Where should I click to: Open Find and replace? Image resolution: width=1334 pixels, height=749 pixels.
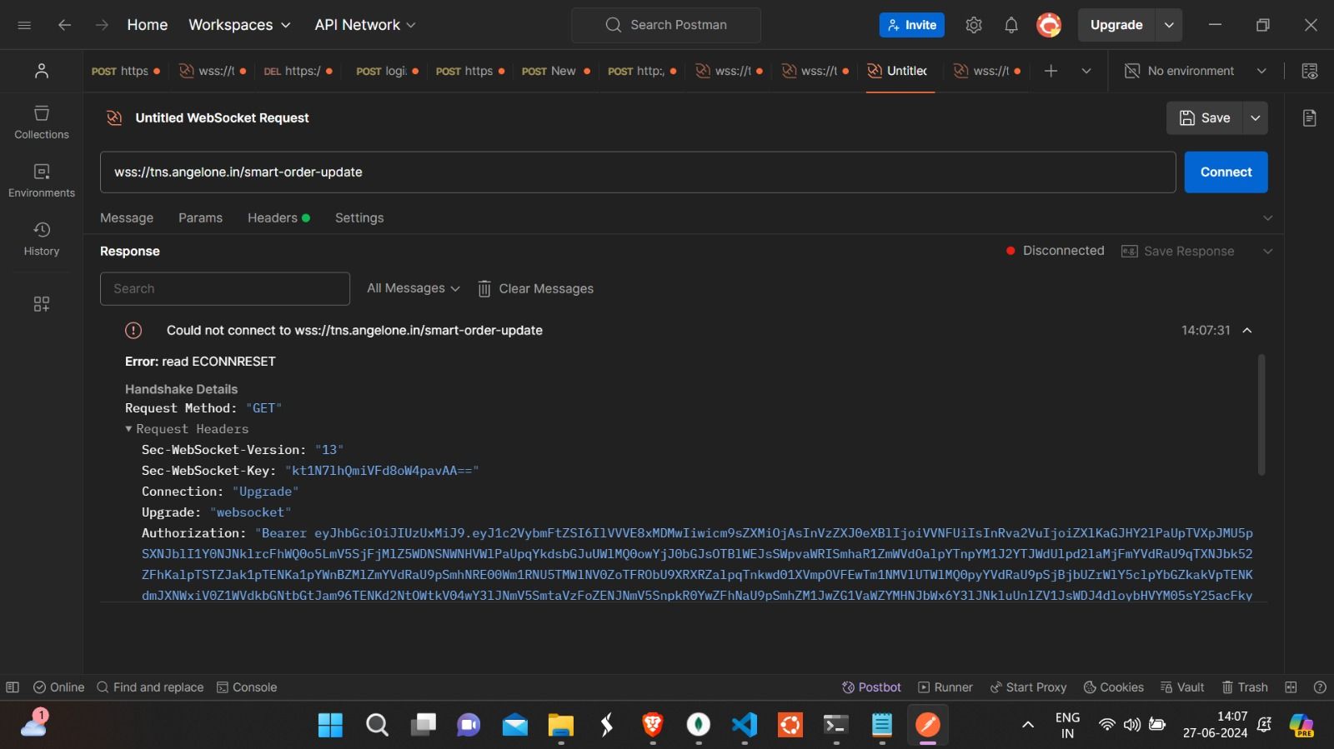click(x=150, y=687)
